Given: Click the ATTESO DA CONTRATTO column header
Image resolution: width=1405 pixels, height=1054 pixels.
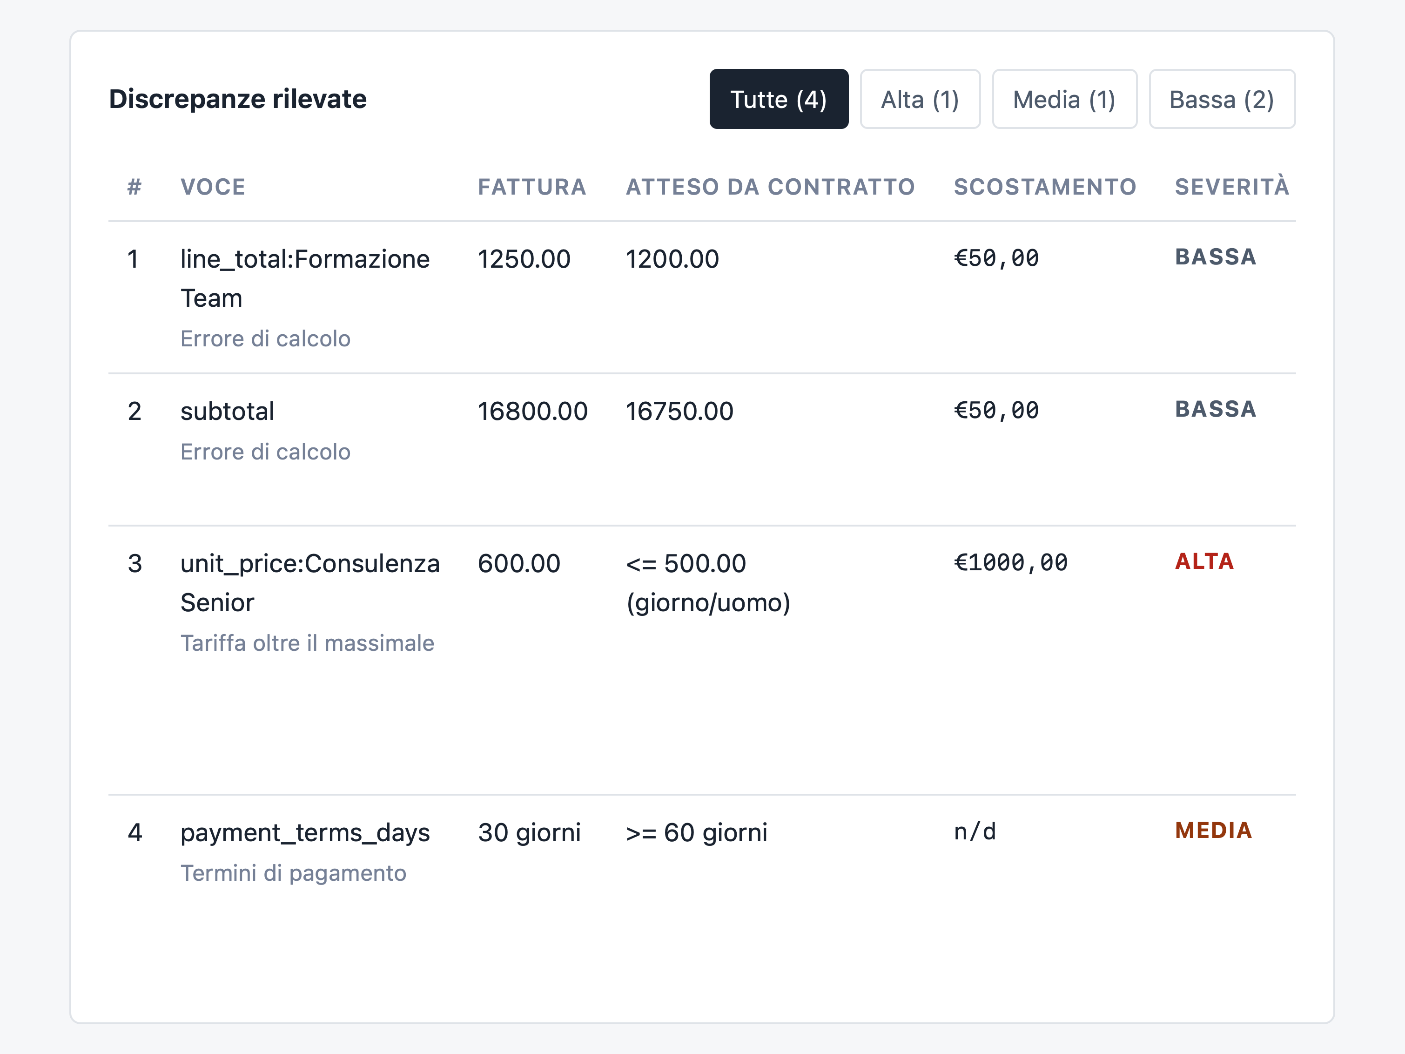Looking at the screenshot, I should [770, 187].
